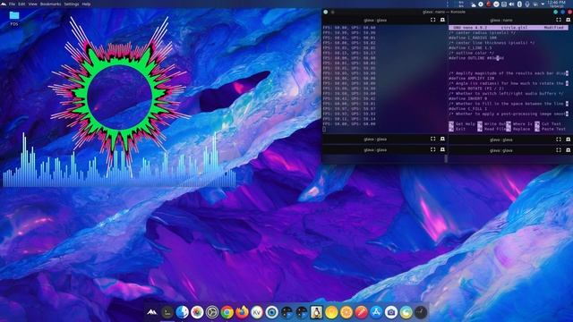Open the orange citrus slice dock icon
Screen dimensions: 573x322
pyautogui.click(x=346, y=312)
